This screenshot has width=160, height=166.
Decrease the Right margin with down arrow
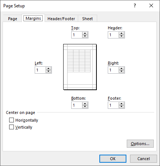click(121, 71)
